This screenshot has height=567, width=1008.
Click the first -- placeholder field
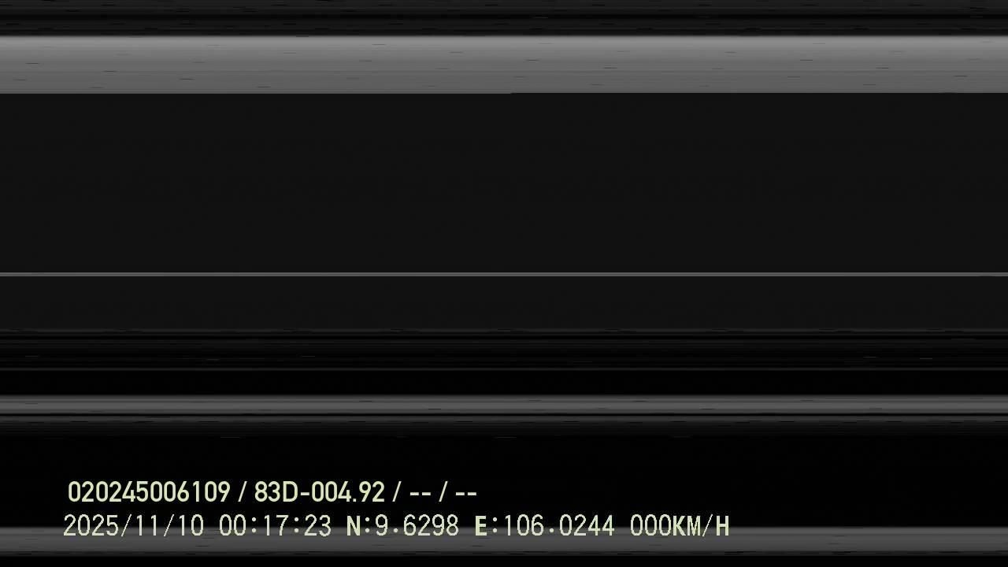click(421, 494)
